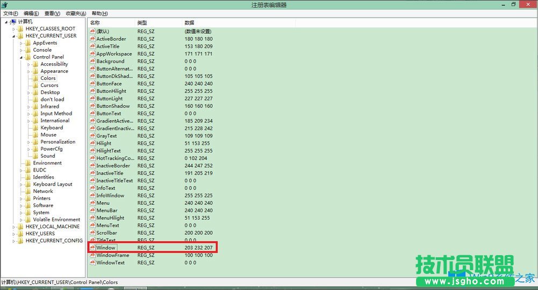Click data 255 255 225 of InfoWindow
This screenshot has height=290, width=538.
(199, 196)
